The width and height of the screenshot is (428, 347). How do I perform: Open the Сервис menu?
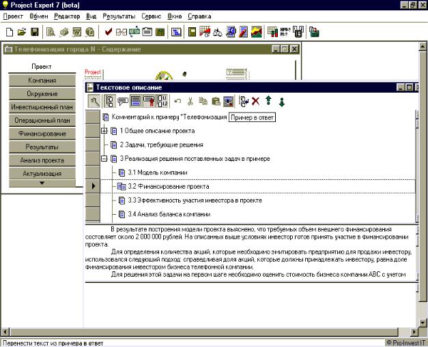coord(152,16)
